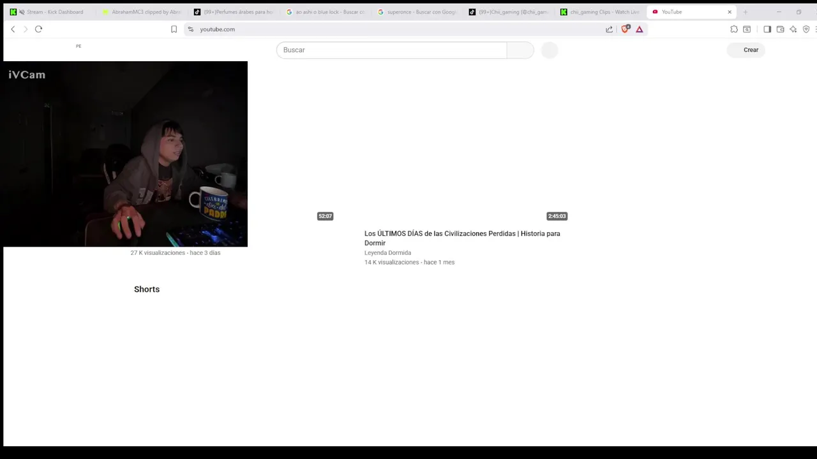Open the Brave VPN shield icon
The width and height of the screenshot is (817, 459).
[806, 29]
